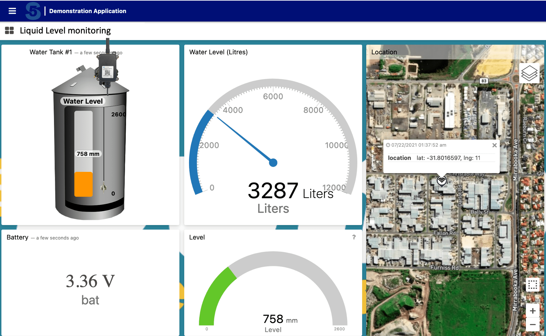Click the 3.36 V battery reading
546x336 pixels.
click(90, 281)
